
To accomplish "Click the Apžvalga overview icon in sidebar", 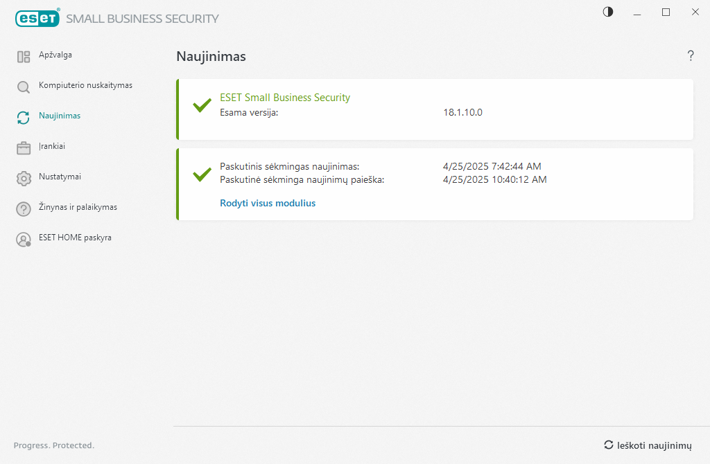I will pyautogui.click(x=24, y=57).
